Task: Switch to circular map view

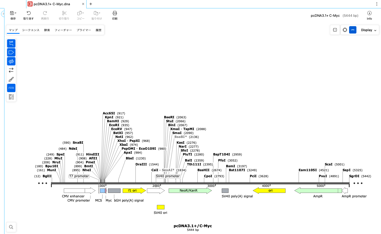Action: [x=345, y=30]
